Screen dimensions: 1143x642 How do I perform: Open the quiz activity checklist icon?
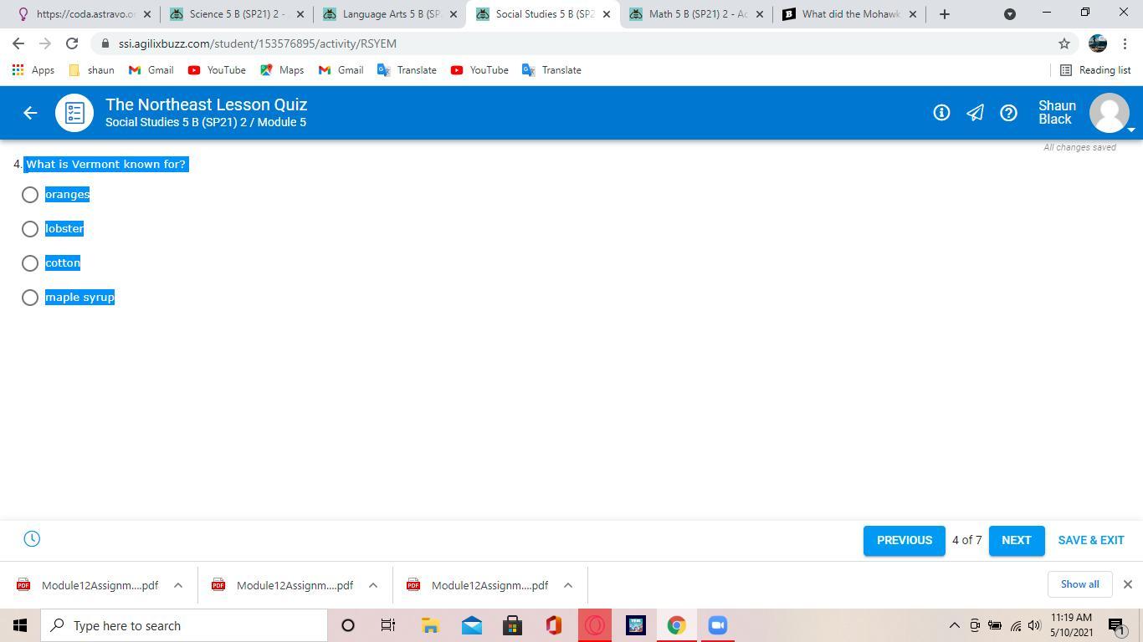click(74, 113)
